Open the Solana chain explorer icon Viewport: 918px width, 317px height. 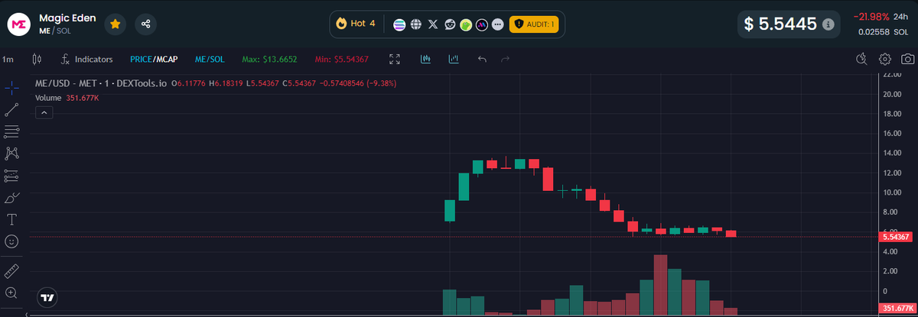pos(399,24)
